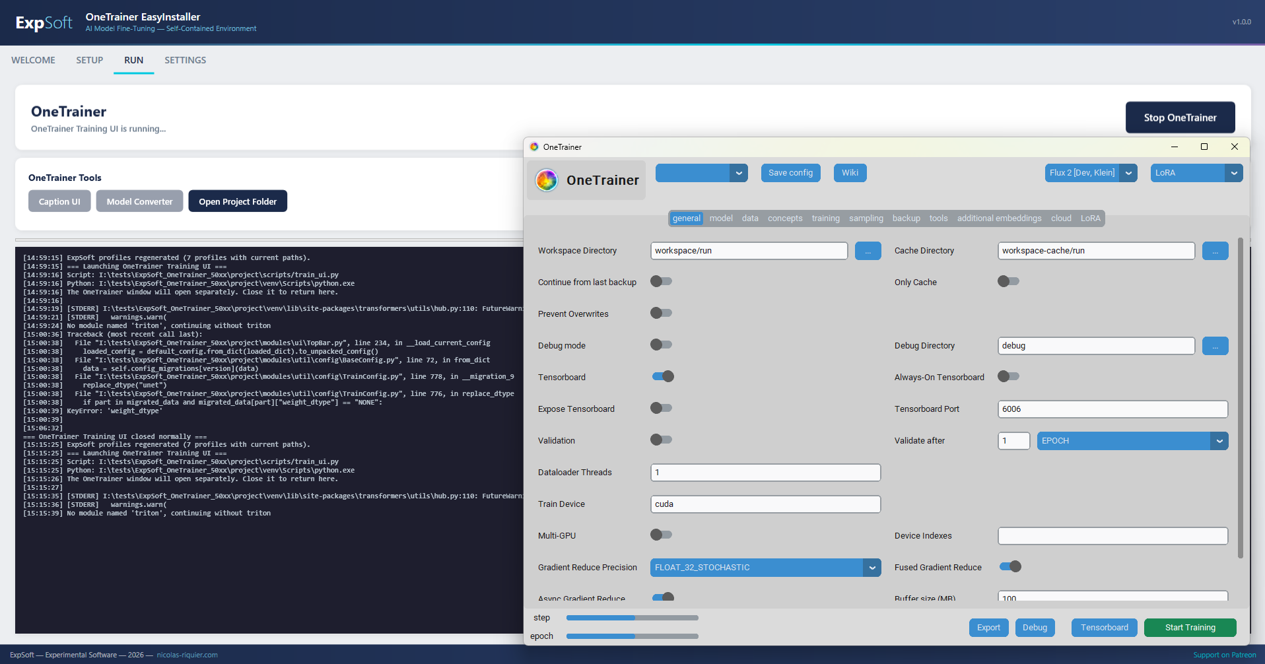Select the RUN tab

pos(133,60)
